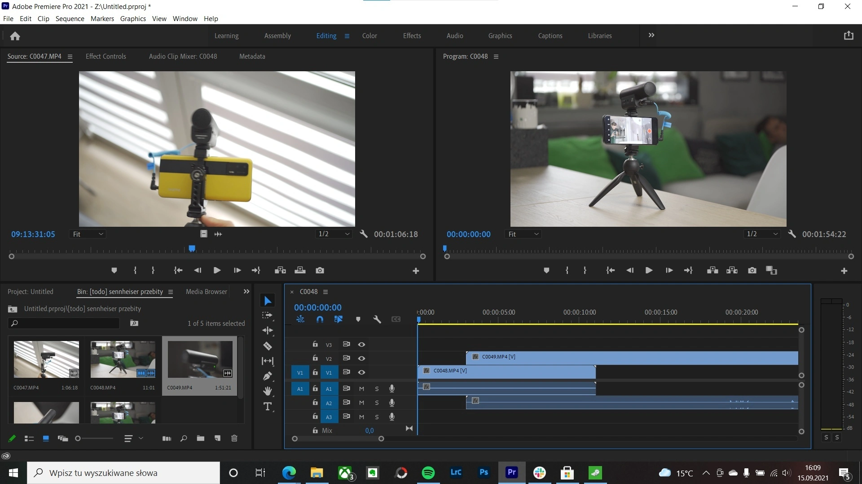Click the New Item icon in bin
Viewport: 862px width, 484px height.
click(217, 438)
